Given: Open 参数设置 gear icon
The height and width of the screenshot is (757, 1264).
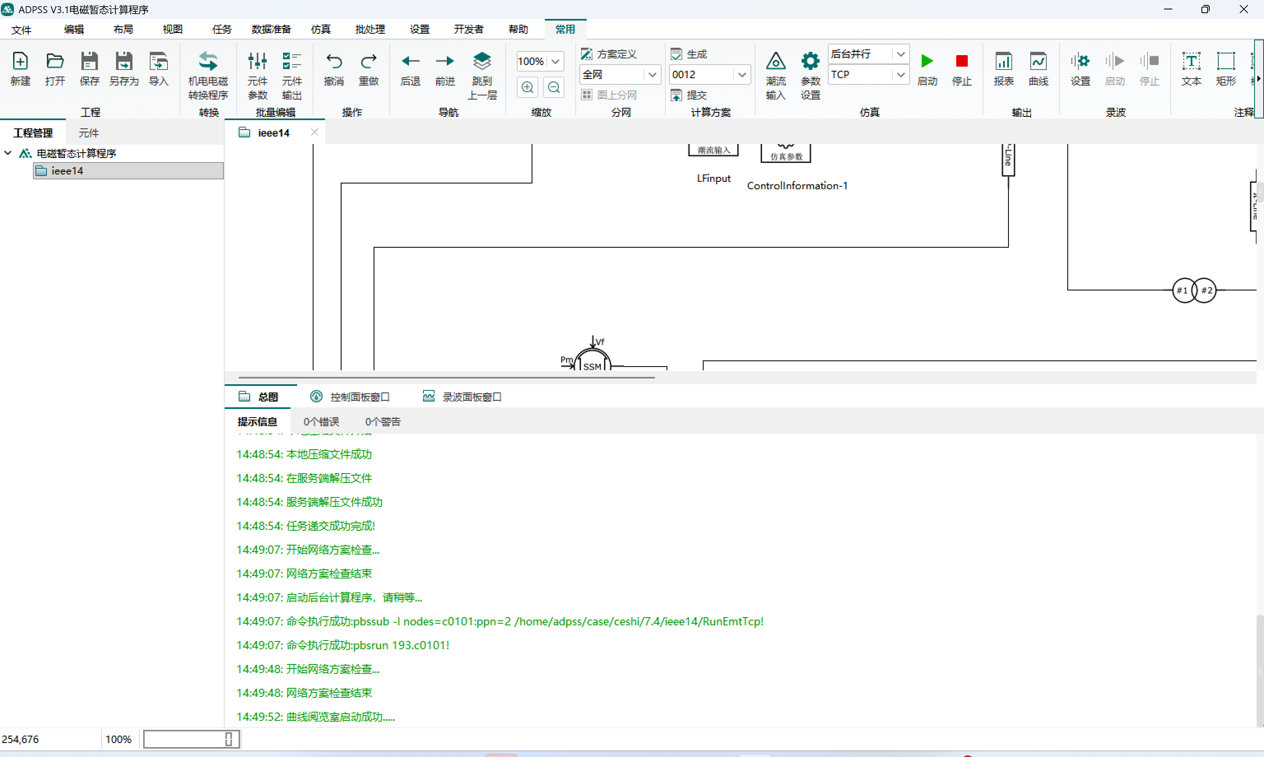Looking at the screenshot, I should [809, 62].
